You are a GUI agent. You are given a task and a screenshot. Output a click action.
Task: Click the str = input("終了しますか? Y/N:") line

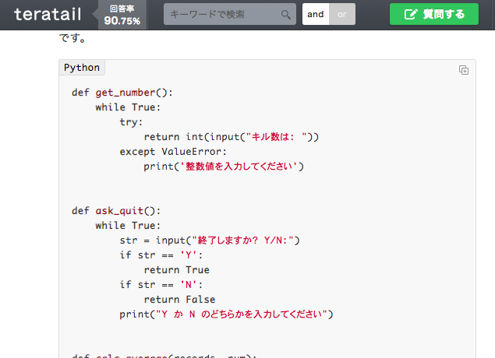pos(210,240)
